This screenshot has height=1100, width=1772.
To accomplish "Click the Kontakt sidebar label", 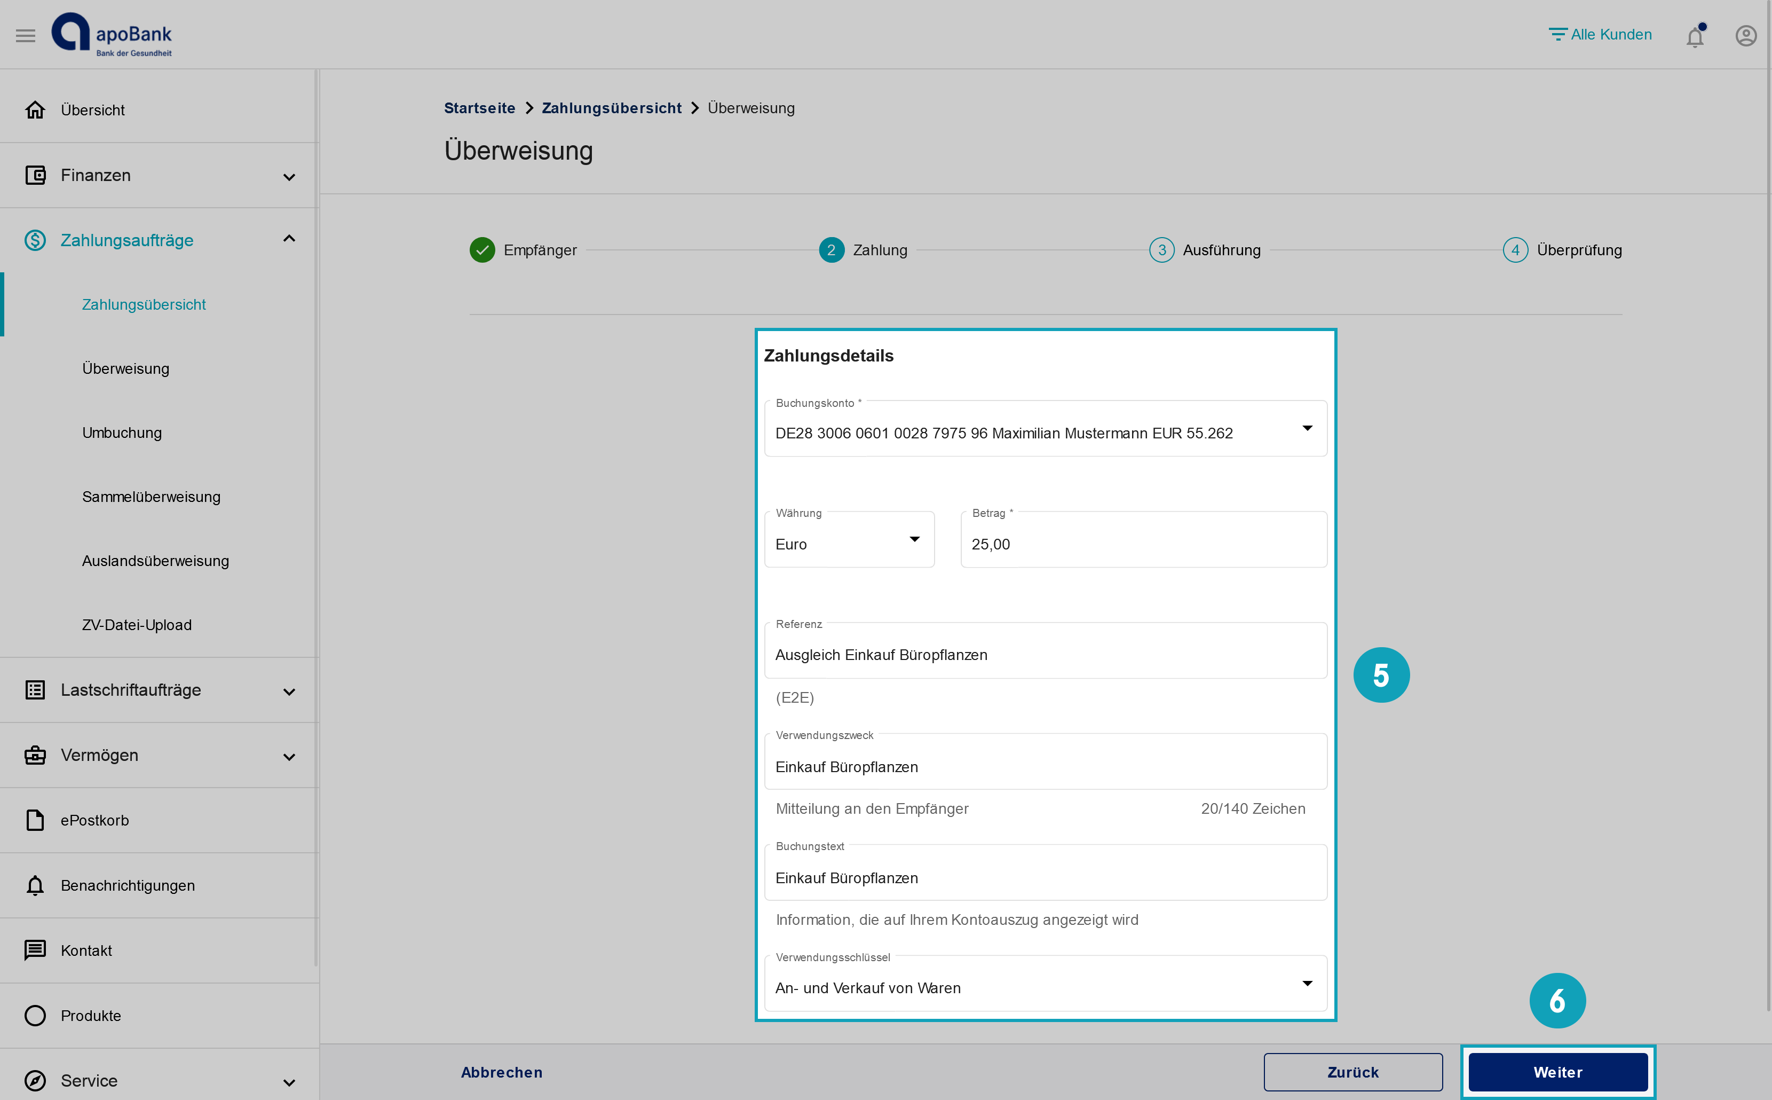I will 86,950.
